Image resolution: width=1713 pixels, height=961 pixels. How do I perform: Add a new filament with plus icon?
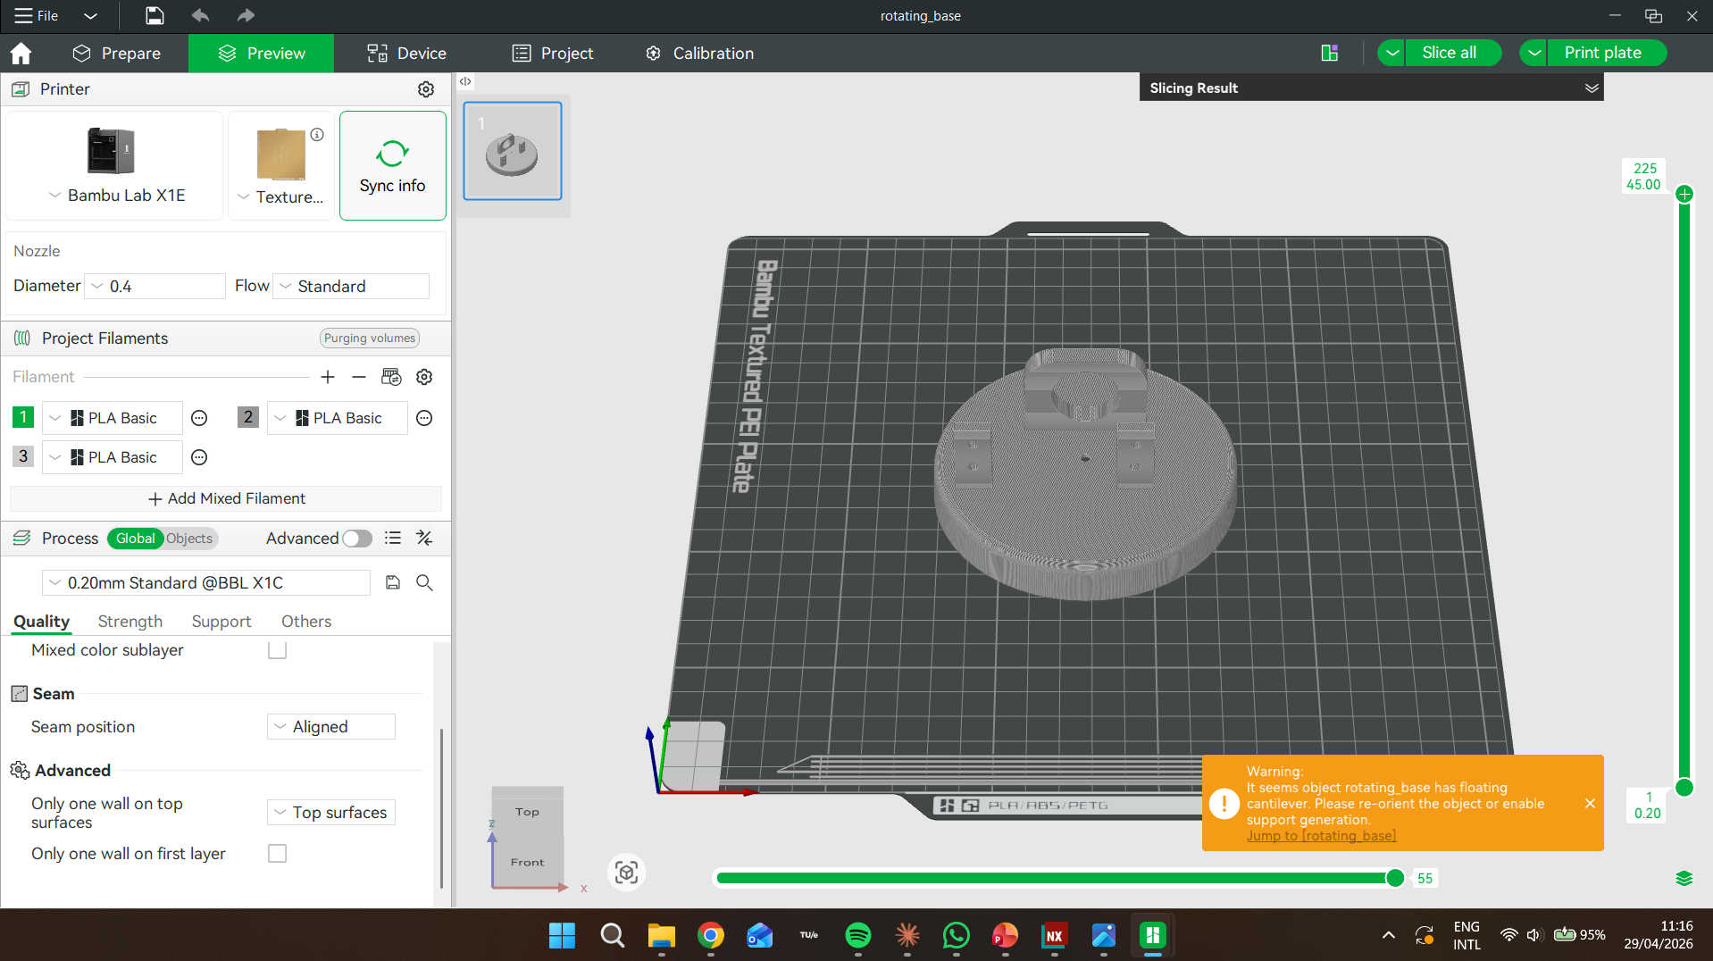328,377
